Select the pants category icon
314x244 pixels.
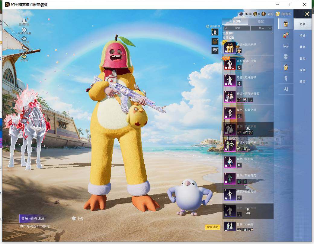286,78
